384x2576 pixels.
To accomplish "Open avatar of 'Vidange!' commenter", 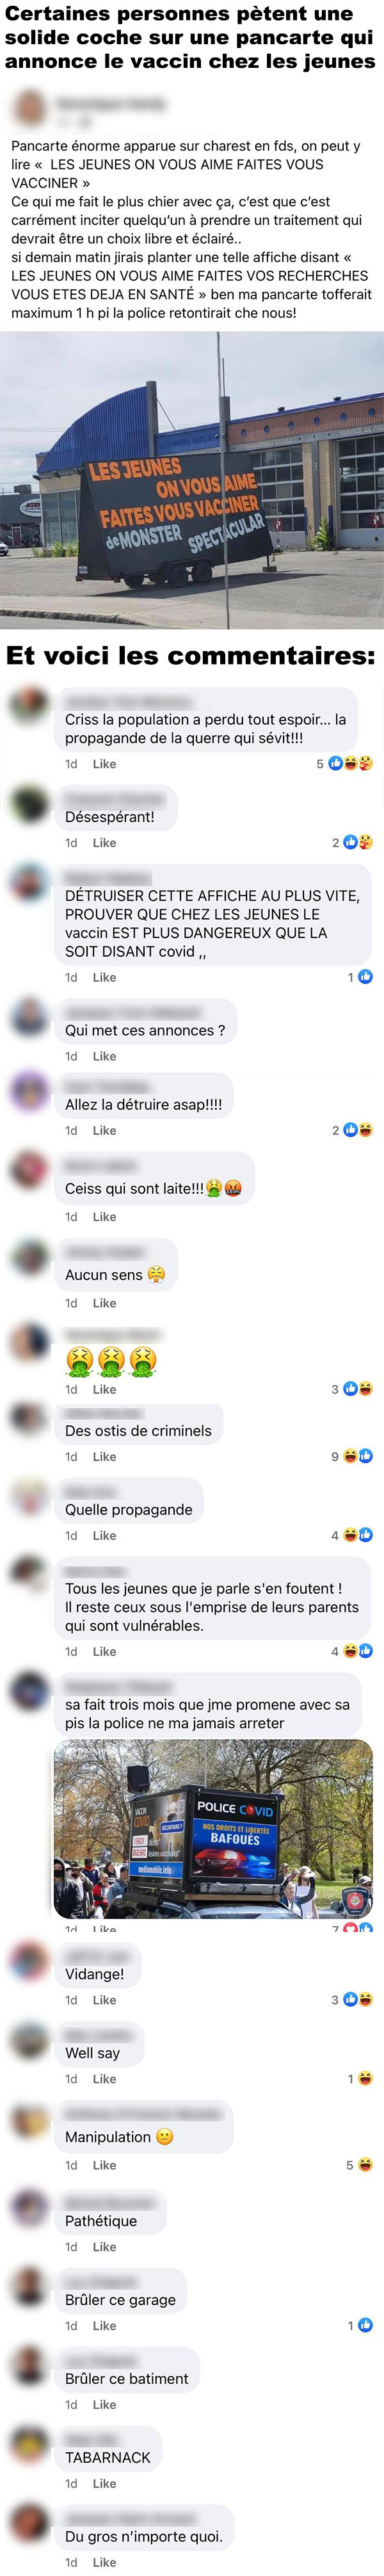I will tap(29, 1965).
